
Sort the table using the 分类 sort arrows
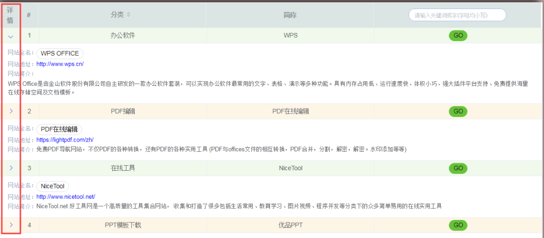(128, 15)
